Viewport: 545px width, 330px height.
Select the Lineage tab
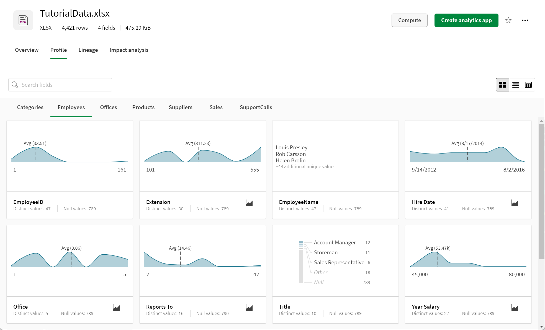pyautogui.click(x=88, y=50)
